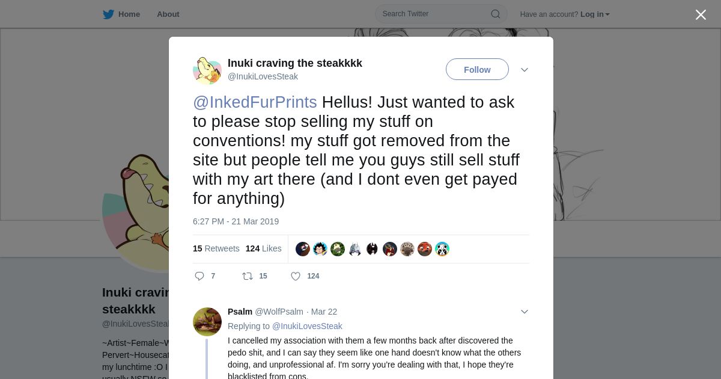Click Psalm's avatar in the reply
The width and height of the screenshot is (721, 379).
[207, 322]
